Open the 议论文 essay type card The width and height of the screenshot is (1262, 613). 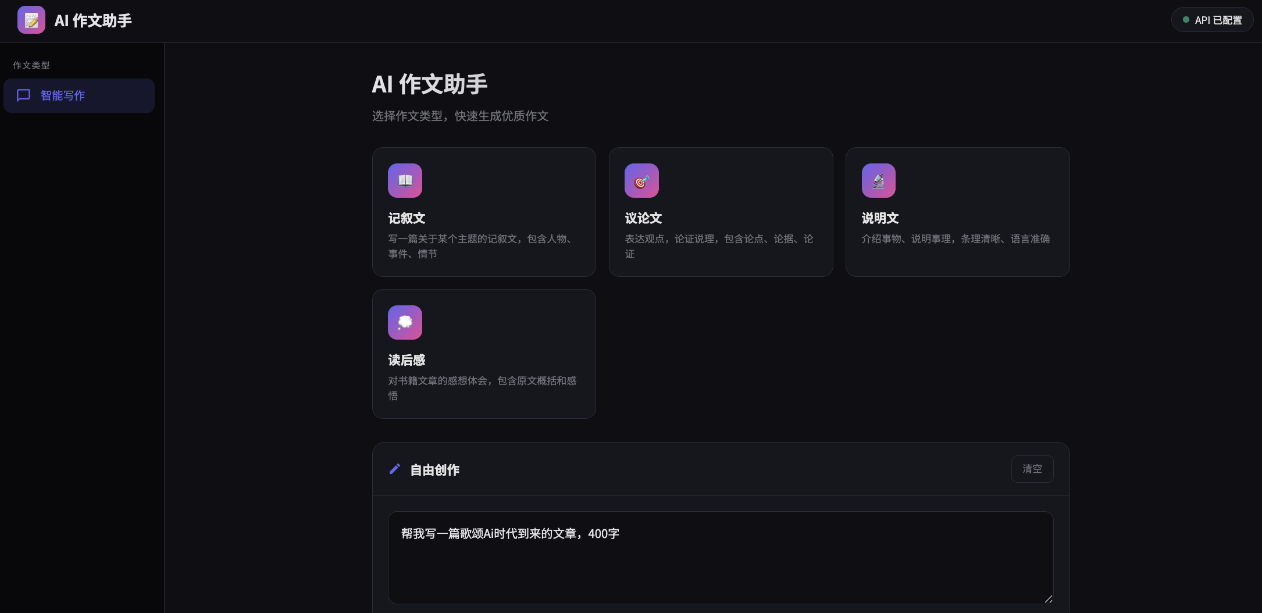[721, 212]
